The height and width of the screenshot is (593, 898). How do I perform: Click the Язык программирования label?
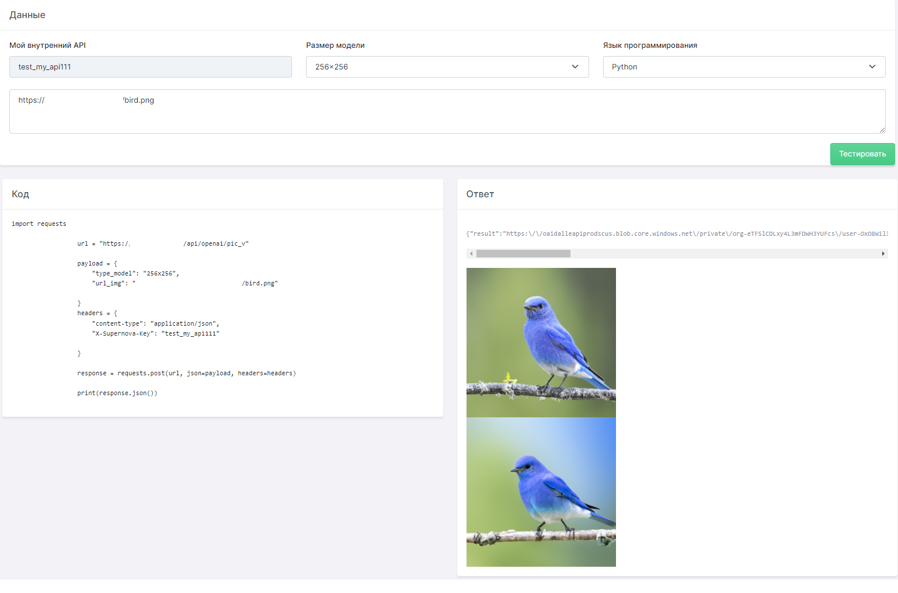coord(650,46)
